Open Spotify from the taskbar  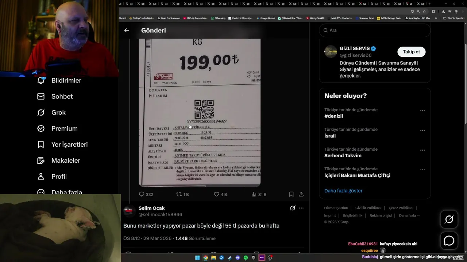click(x=246, y=258)
